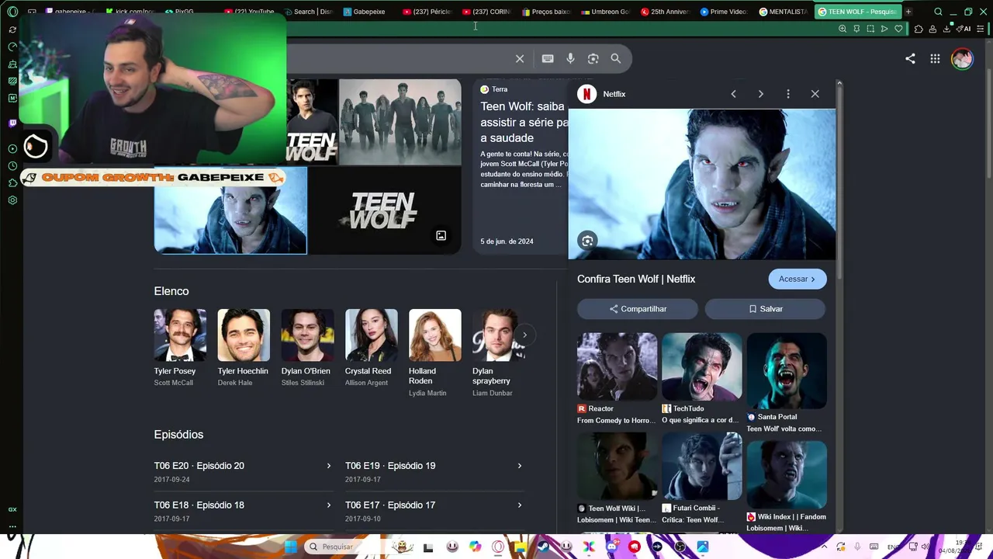993x559 pixels.
Task: Open Dylan O'Brien cast card
Action: (307, 348)
